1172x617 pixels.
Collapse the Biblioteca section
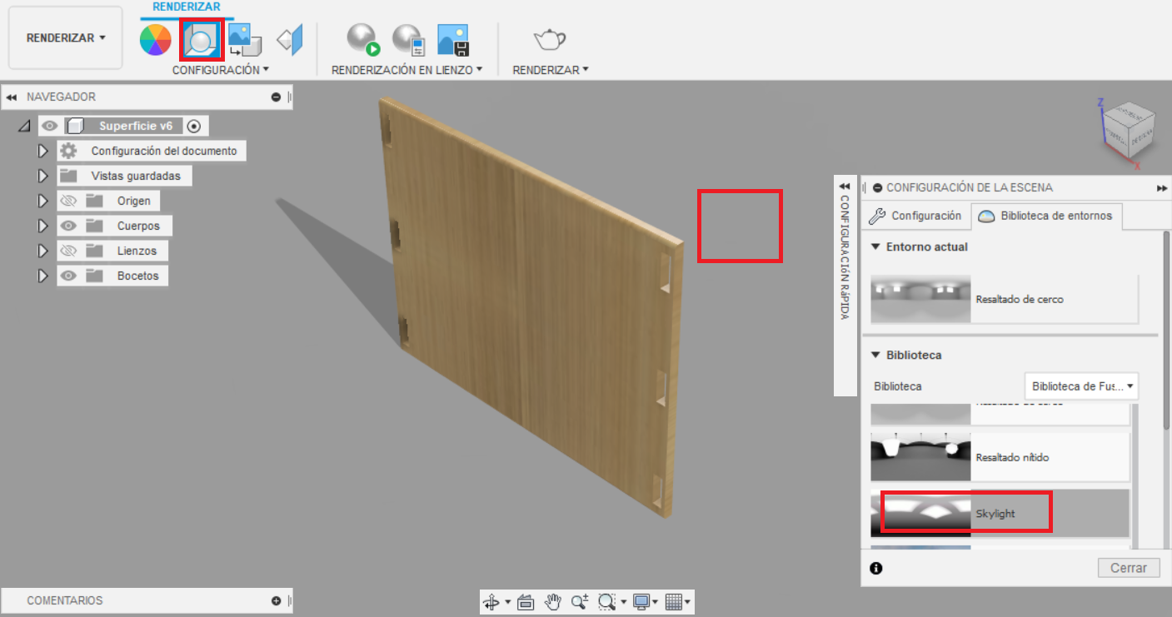875,355
